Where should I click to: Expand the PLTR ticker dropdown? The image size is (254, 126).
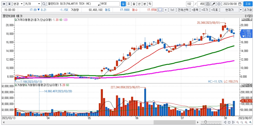[39, 4]
